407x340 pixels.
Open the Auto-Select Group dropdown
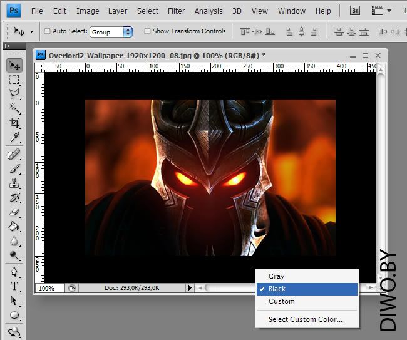(111, 32)
